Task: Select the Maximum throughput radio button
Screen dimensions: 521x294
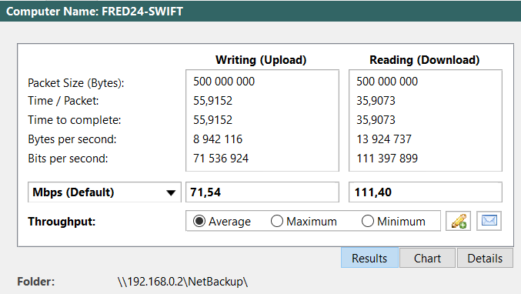Action: click(276, 221)
